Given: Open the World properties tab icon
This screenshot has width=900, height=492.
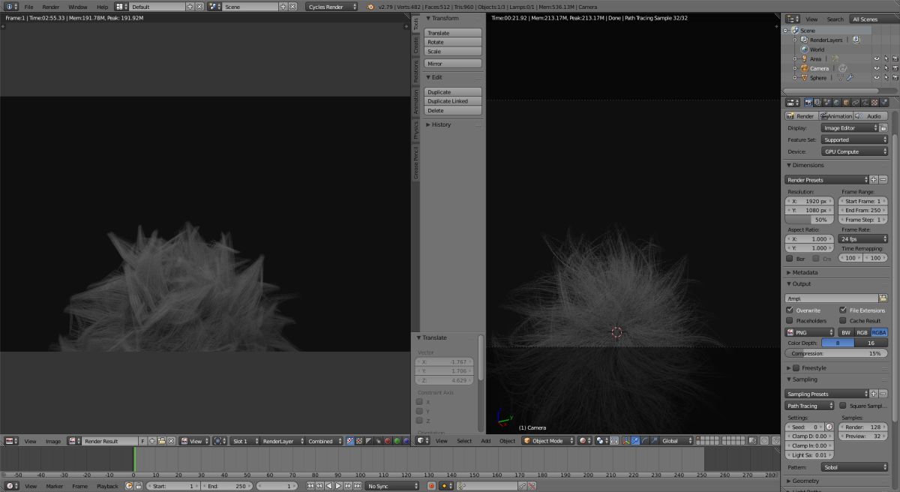Looking at the screenshot, I should 837,103.
